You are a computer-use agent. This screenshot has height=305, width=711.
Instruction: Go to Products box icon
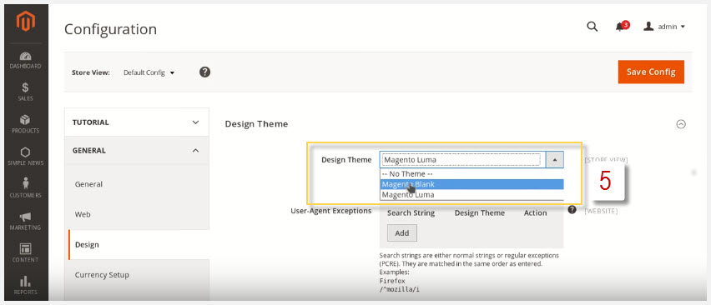25,119
